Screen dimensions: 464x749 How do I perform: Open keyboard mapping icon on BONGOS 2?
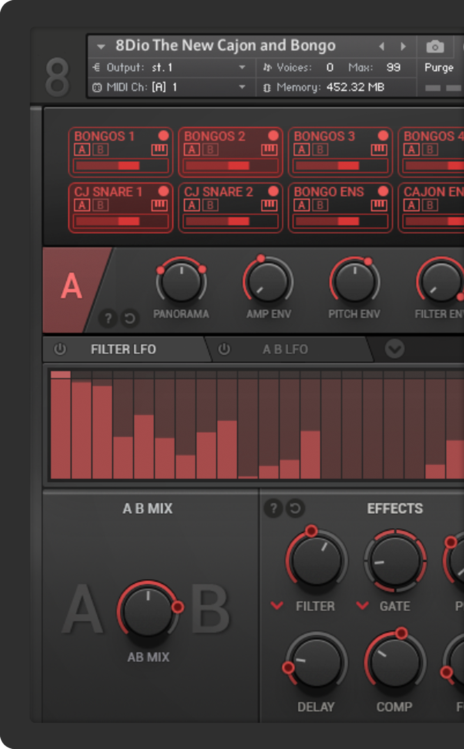[x=269, y=150]
